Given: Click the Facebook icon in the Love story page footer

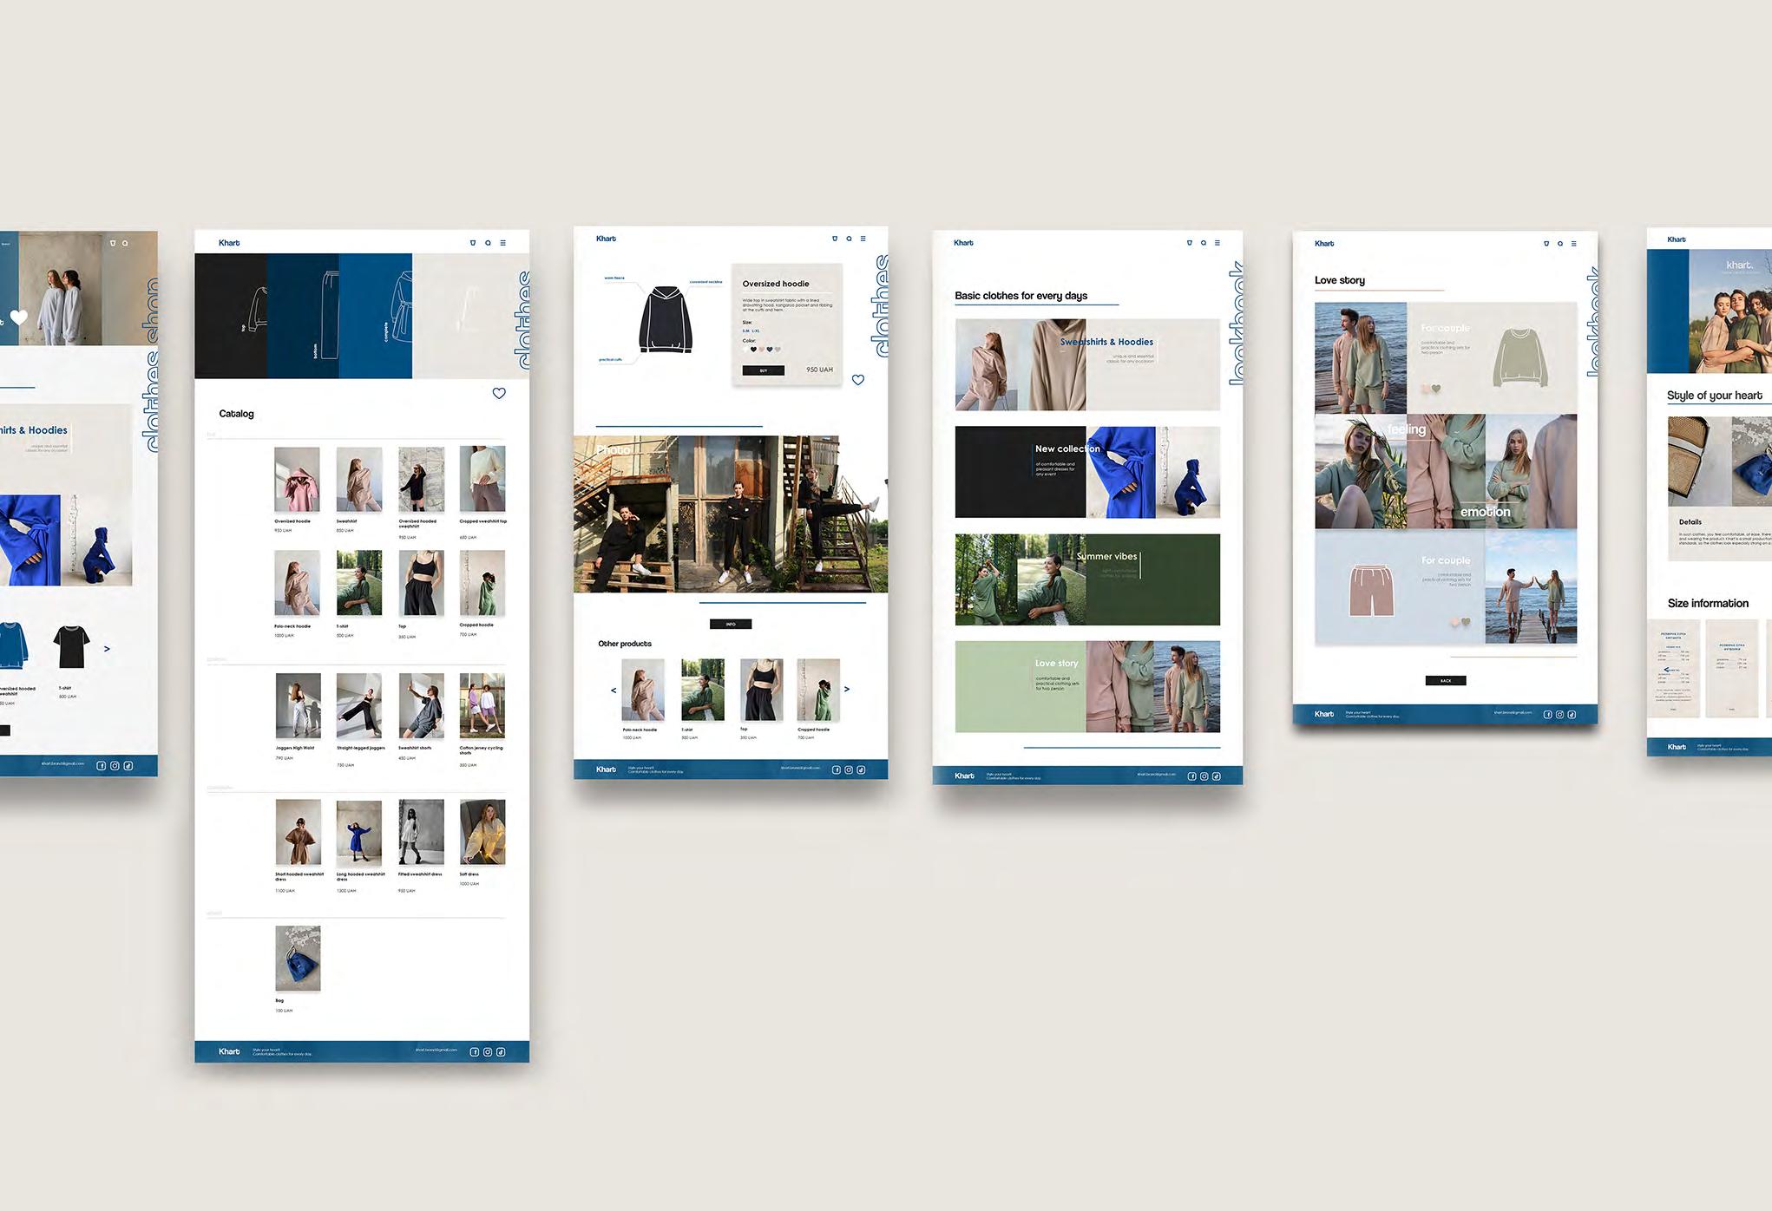Looking at the screenshot, I should pyautogui.click(x=1547, y=715).
